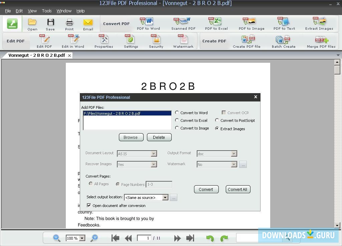Screen dimensions: 342x246
Task: Rotate page counterclockwise with green arrow
Action: click(210, 238)
